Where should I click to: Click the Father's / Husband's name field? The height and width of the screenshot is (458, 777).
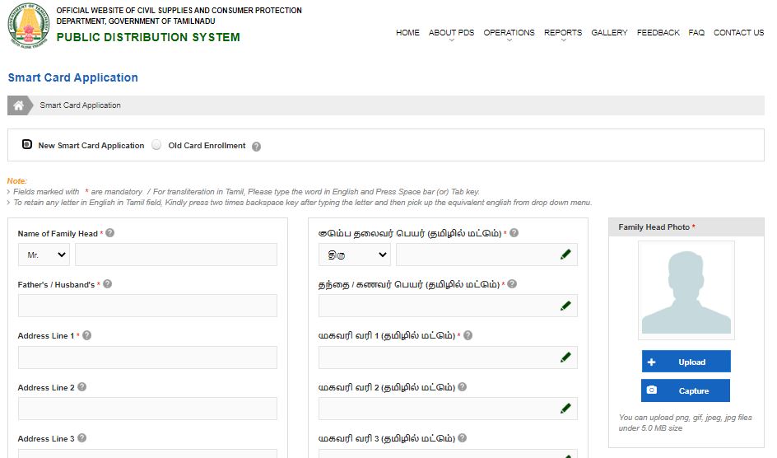[x=147, y=306]
